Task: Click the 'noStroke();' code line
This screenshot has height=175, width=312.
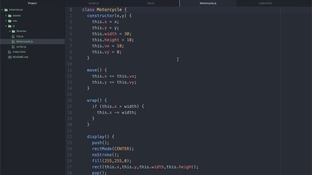Action: coord(105,155)
